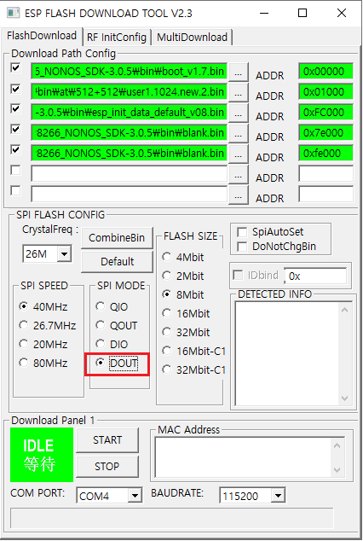Browse for file in 0xfe000 blank.bin row
Viewport: 363px width, 541px height.
pyautogui.click(x=239, y=154)
